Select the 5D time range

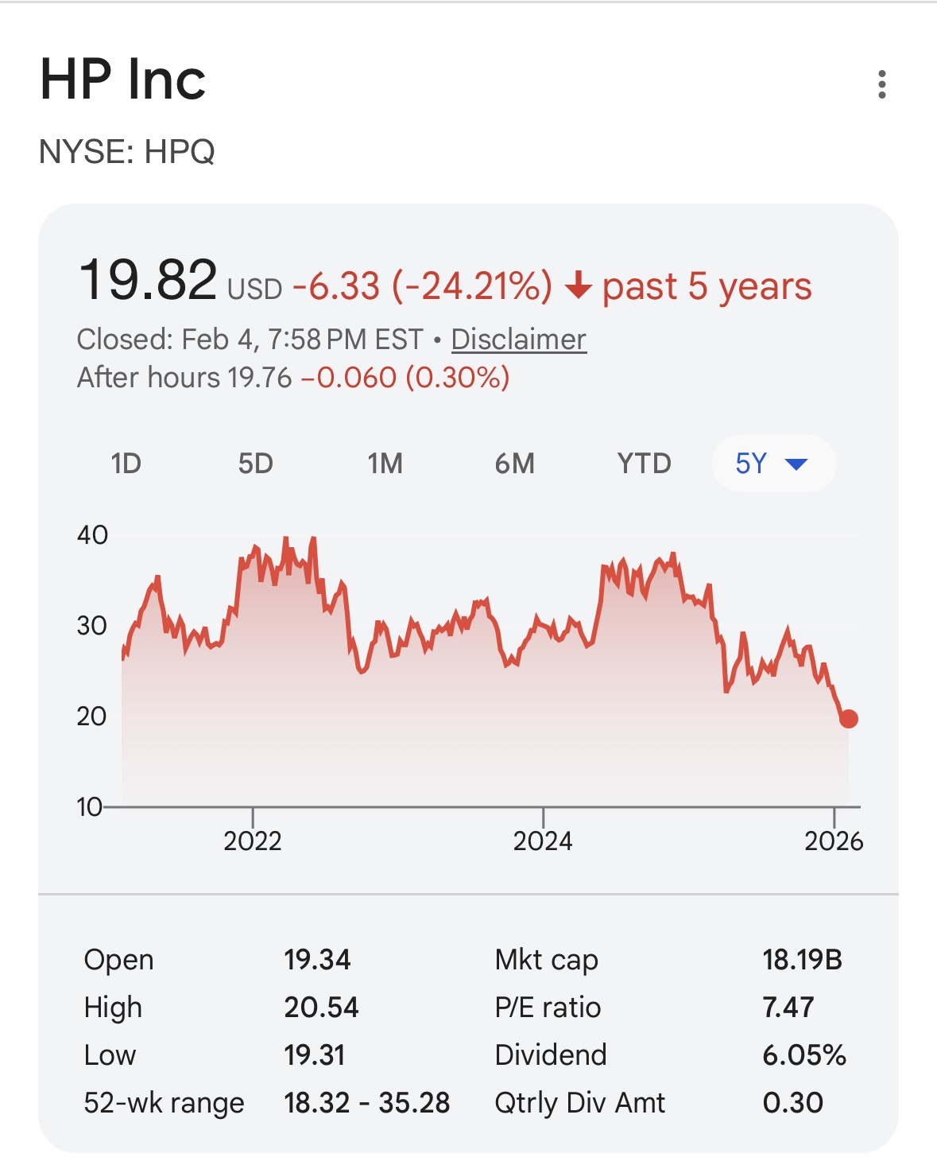255,464
